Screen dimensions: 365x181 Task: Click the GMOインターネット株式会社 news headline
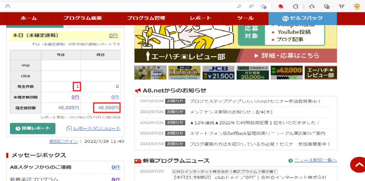(x=225, y=172)
